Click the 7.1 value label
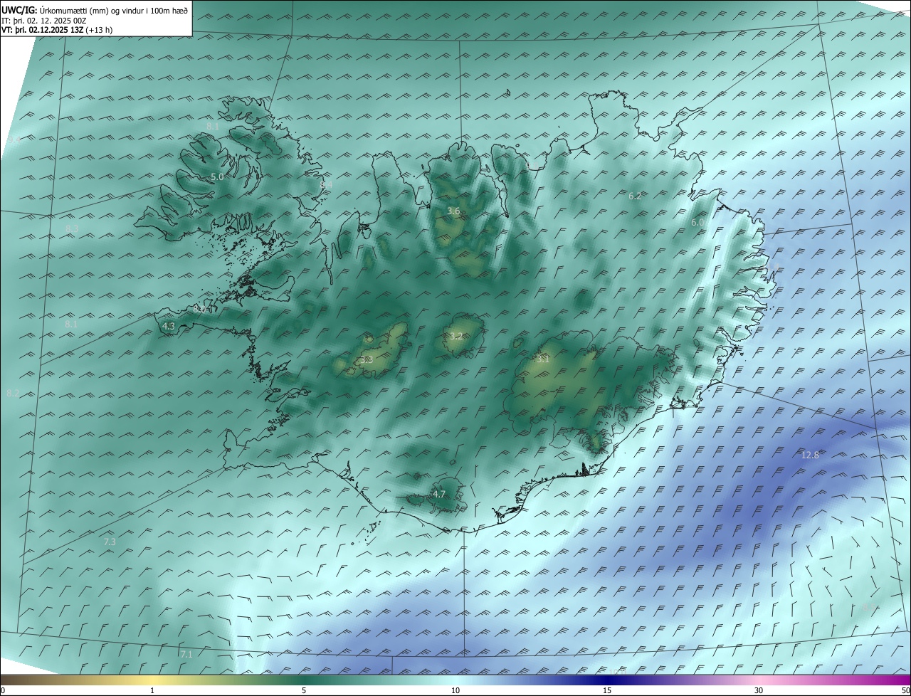911x696 pixels. coord(186,654)
